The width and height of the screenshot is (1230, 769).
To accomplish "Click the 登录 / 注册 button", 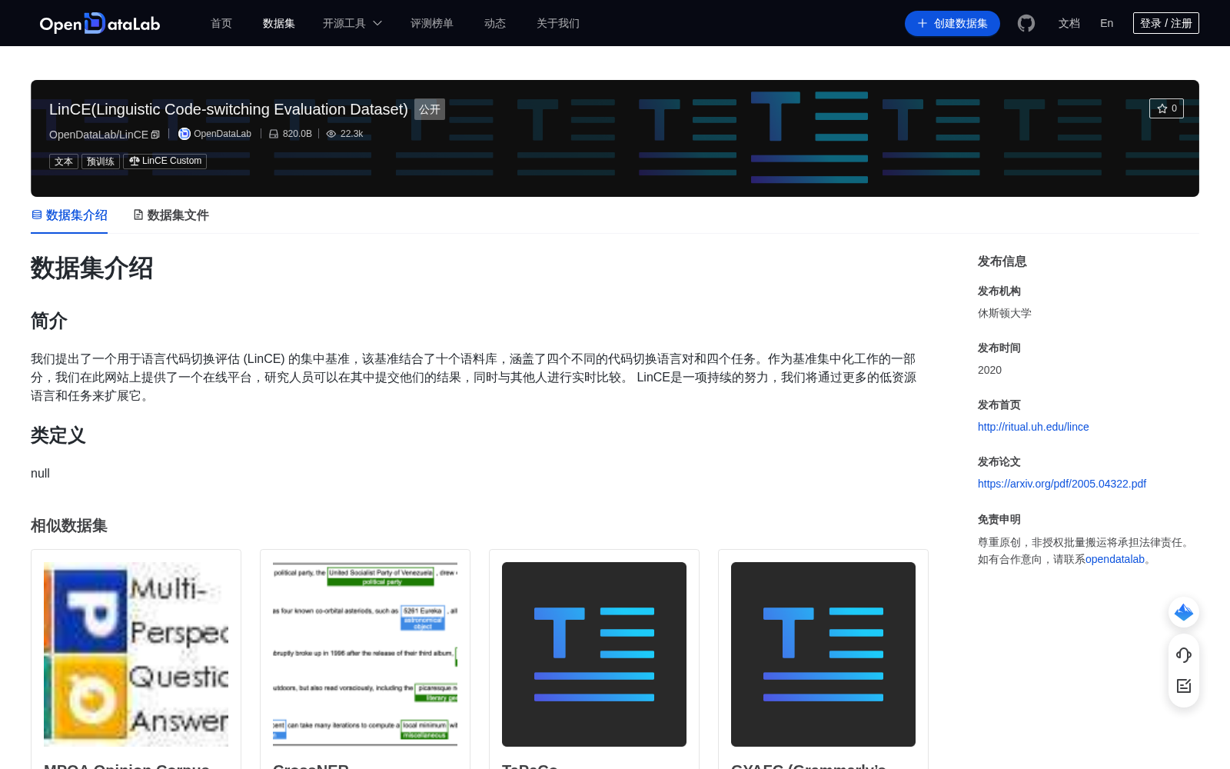I will coord(1166,23).
